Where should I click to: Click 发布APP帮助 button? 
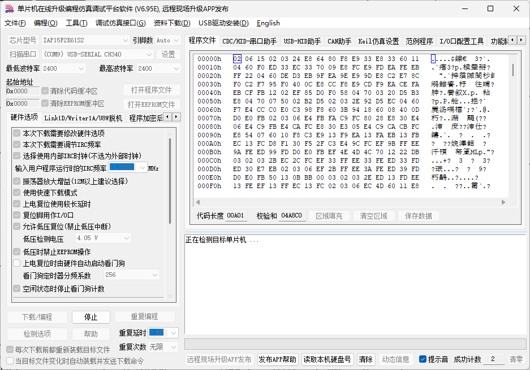pos(277,359)
